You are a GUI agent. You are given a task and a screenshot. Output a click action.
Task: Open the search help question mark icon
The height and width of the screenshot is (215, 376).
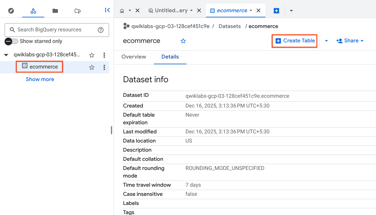coord(101,30)
